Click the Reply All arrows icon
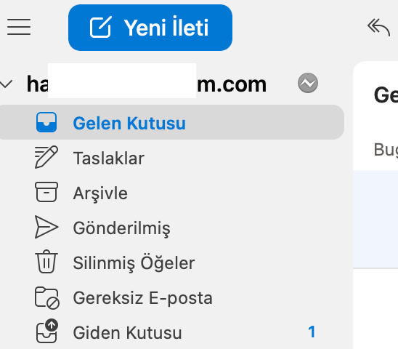398x349 pixels. (378, 27)
